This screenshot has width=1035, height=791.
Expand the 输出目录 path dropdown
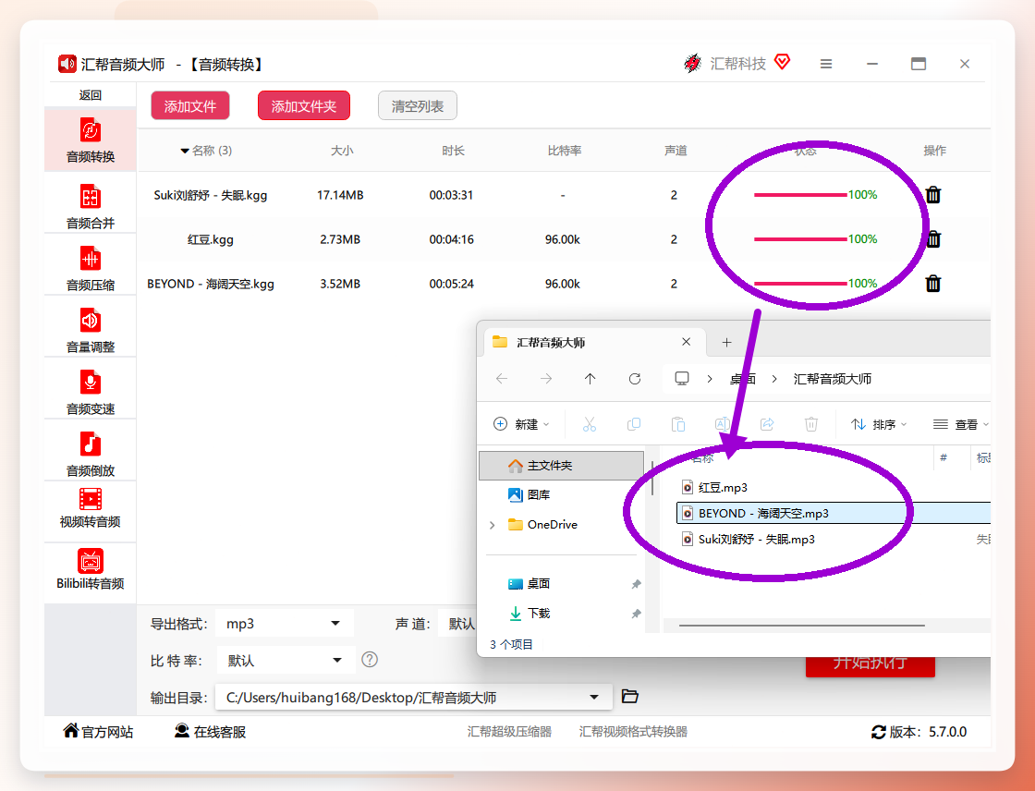tap(594, 698)
